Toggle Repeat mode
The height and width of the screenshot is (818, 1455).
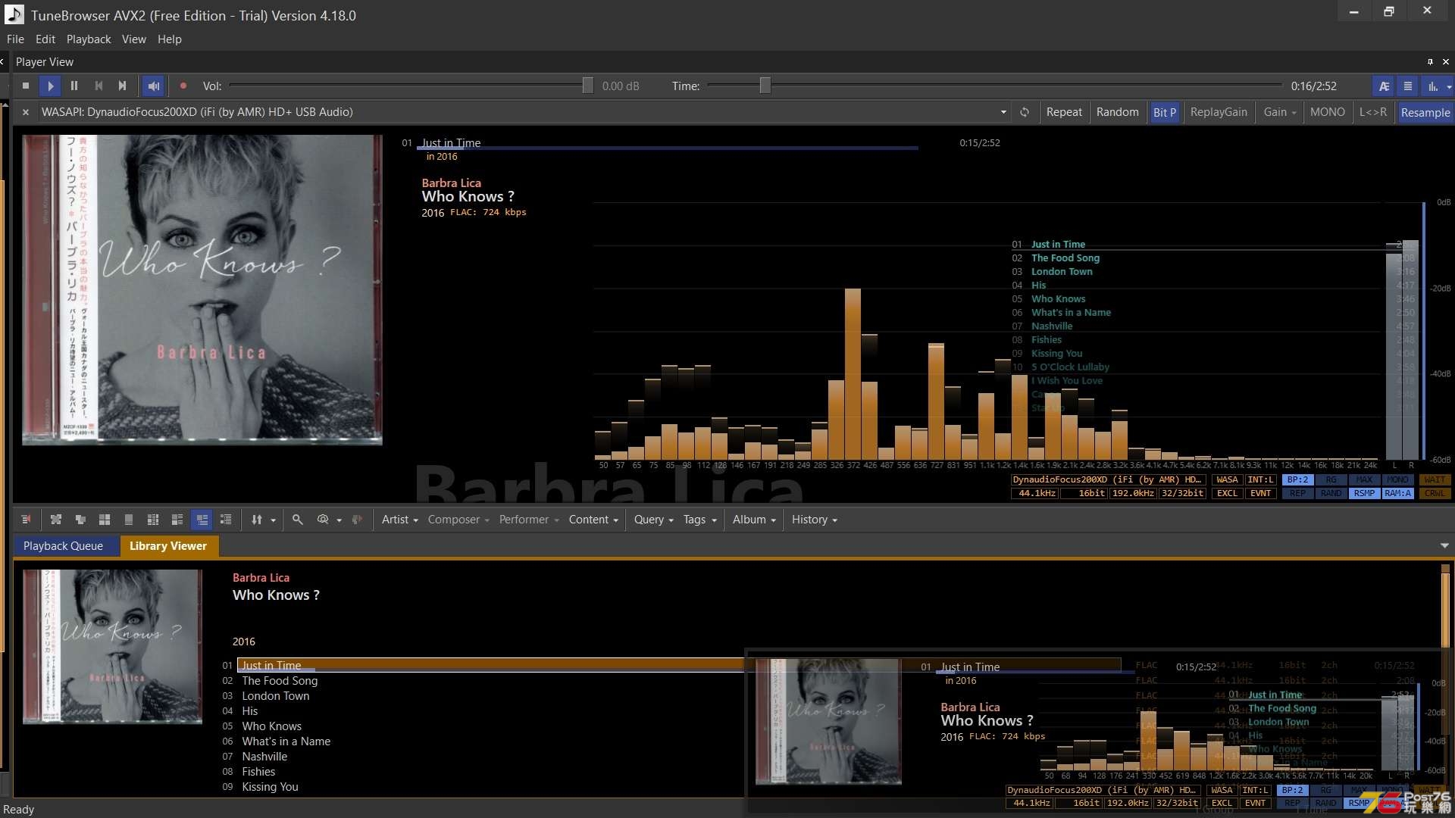point(1064,112)
